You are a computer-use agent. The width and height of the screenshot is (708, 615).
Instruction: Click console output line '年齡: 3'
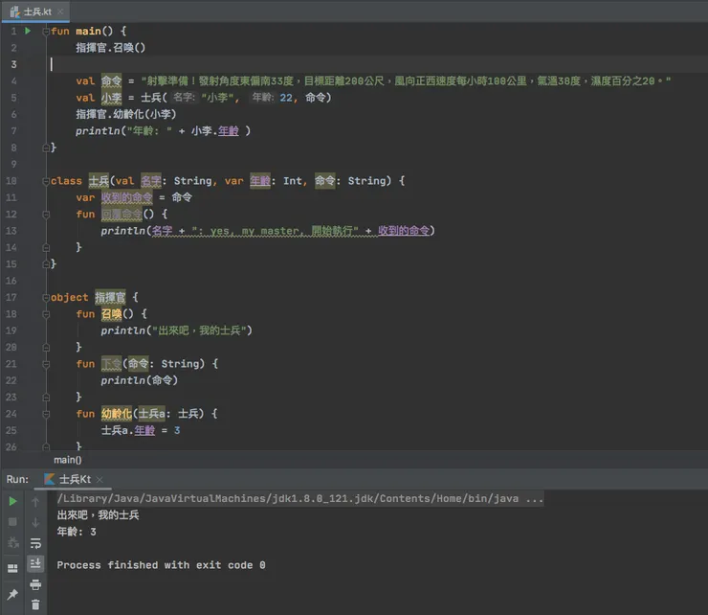pyautogui.click(x=77, y=532)
